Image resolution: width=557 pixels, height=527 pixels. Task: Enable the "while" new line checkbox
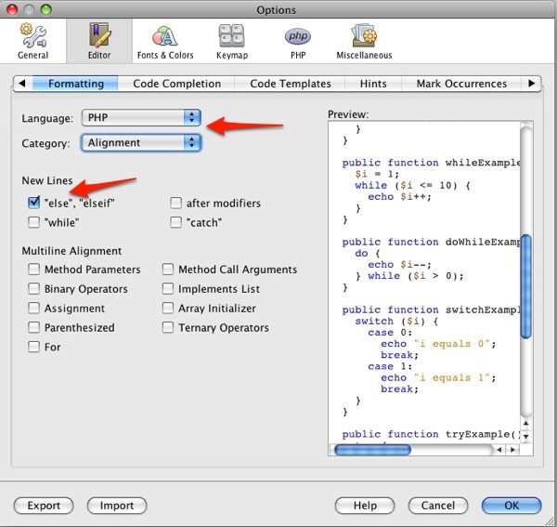click(x=34, y=222)
